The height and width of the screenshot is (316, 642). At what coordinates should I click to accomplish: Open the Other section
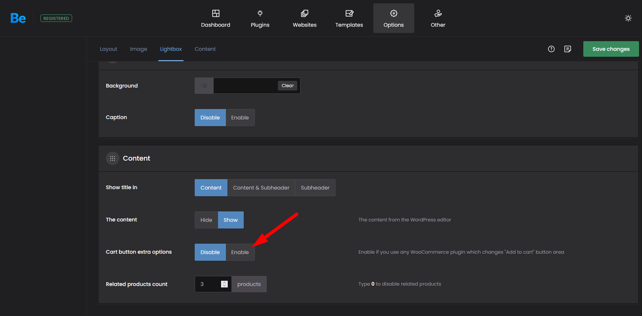[x=438, y=18]
